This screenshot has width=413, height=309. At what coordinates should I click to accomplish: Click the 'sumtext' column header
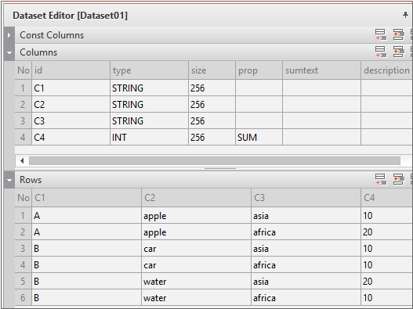321,70
